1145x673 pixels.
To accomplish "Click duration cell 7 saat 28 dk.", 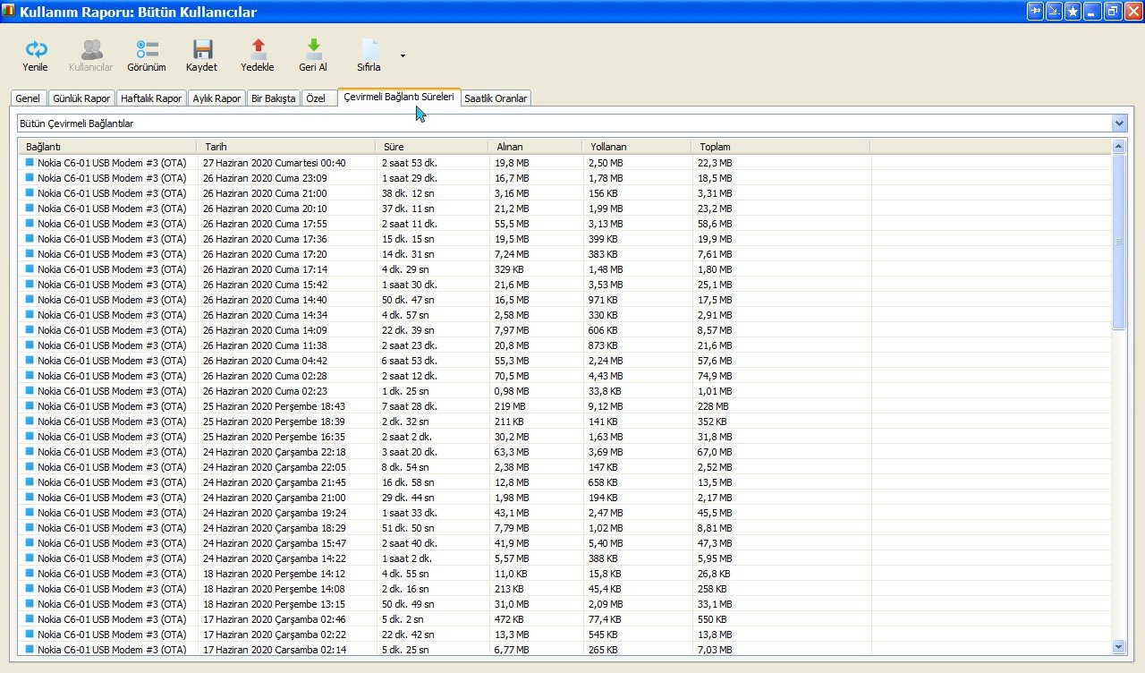I will pyautogui.click(x=409, y=406).
